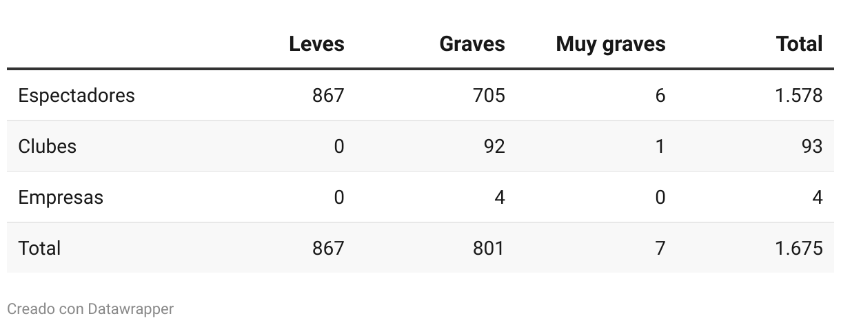
Task: Select the Empresas row label
Action: (61, 198)
